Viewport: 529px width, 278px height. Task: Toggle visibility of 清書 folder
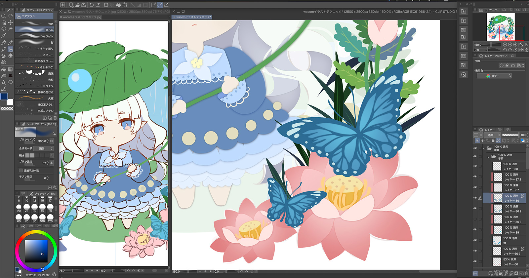tap(475, 148)
